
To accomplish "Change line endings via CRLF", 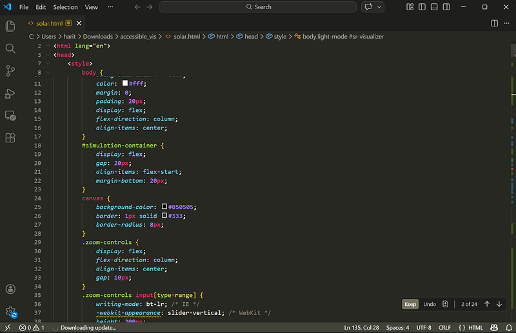I will click(444, 327).
